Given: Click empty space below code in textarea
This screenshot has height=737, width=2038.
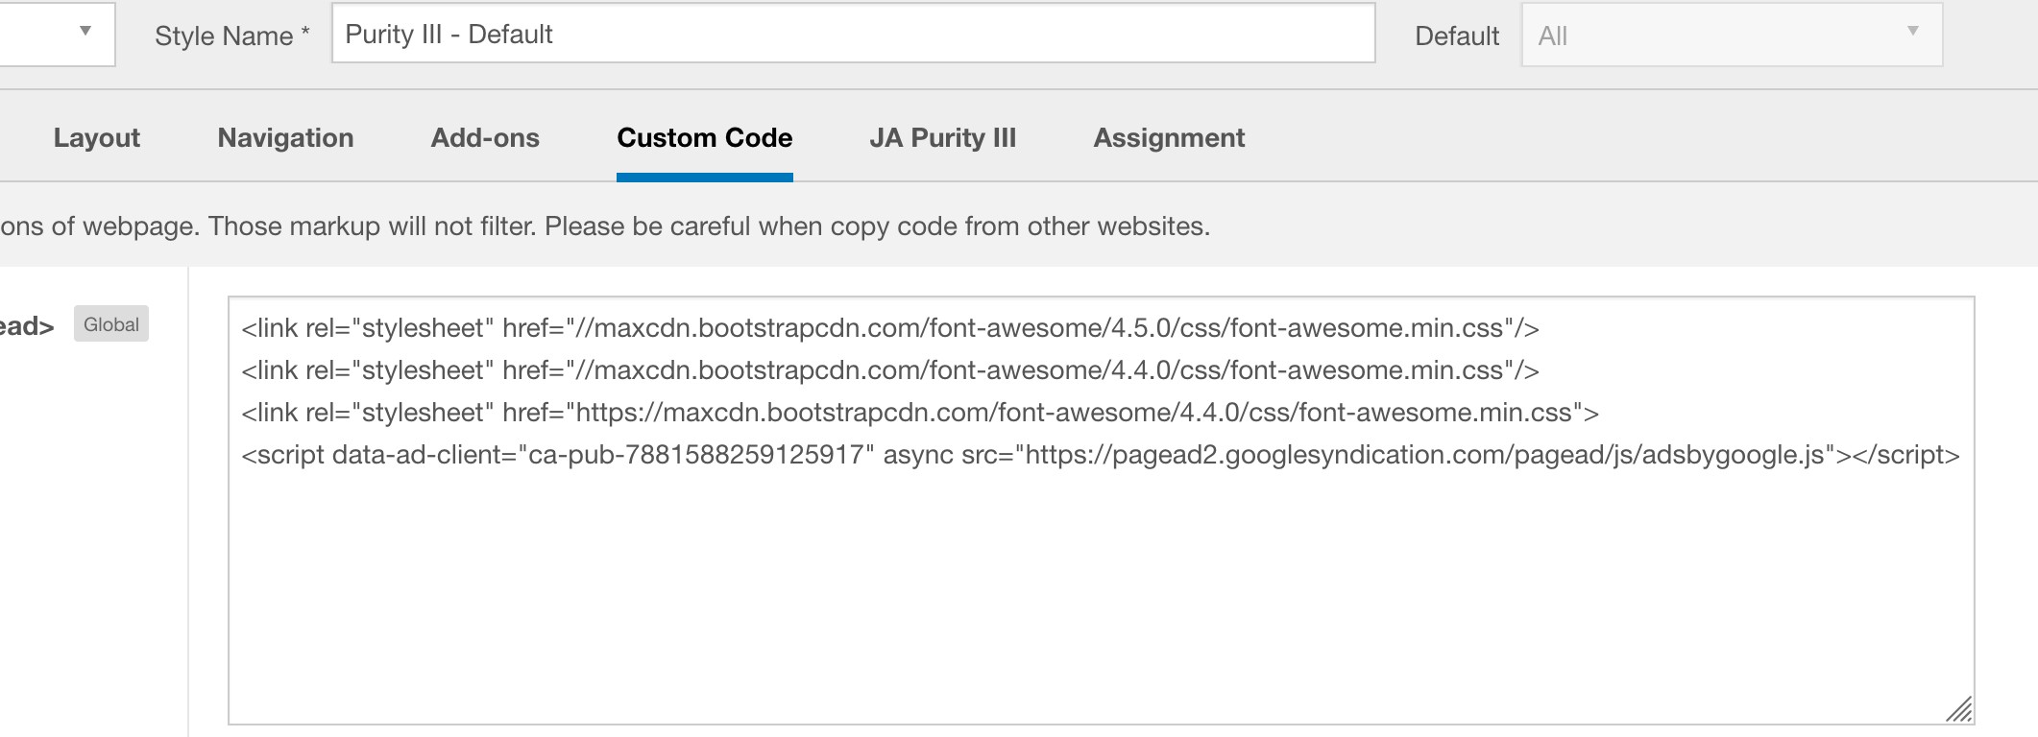Looking at the screenshot, I should 1100,595.
